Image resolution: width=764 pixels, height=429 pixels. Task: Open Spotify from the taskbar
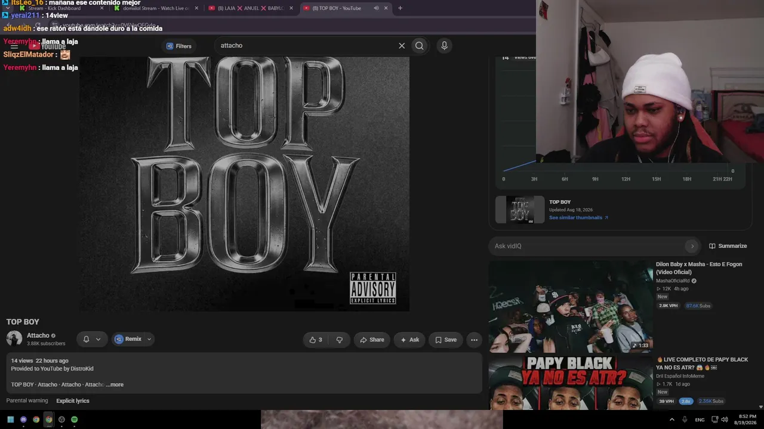coord(74,419)
